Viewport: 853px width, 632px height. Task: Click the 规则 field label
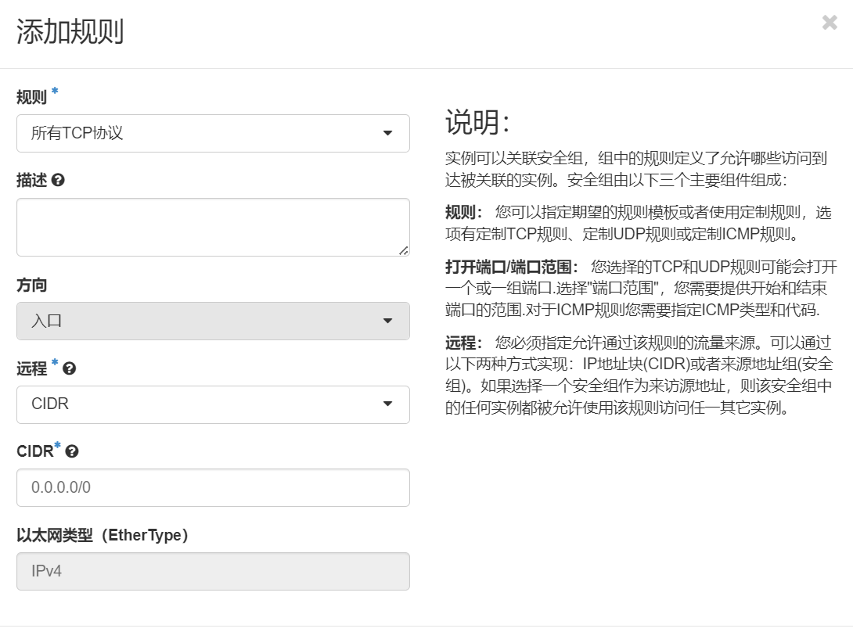point(31,98)
